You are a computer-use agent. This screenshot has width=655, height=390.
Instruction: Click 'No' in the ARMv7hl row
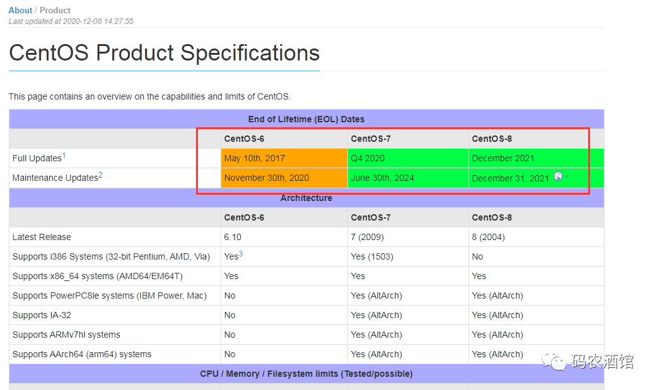point(229,335)
